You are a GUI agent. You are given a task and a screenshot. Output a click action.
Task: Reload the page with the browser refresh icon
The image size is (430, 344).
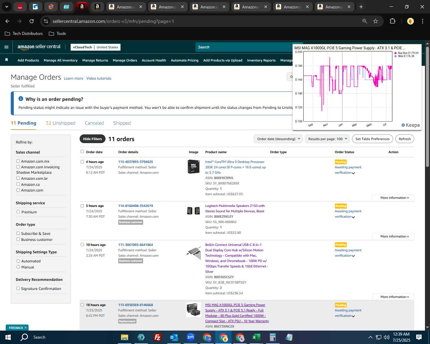click(32, 21)
